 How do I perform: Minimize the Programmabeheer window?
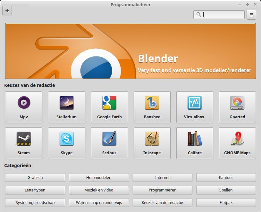(240, 5)
